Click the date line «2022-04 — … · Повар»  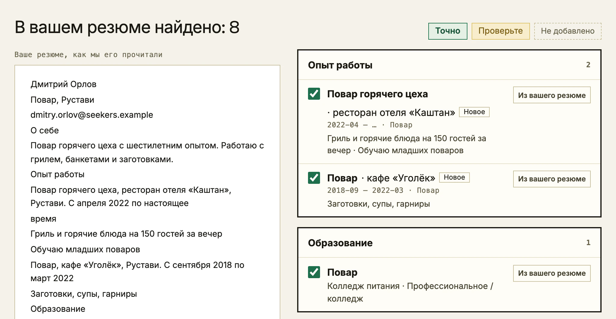pos(370,125)
